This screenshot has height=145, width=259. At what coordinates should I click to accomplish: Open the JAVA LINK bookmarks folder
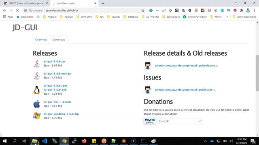click(84, 17)
